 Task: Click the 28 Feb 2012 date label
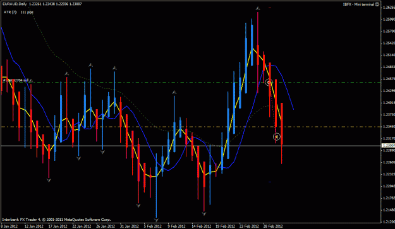tap(273, 226)
